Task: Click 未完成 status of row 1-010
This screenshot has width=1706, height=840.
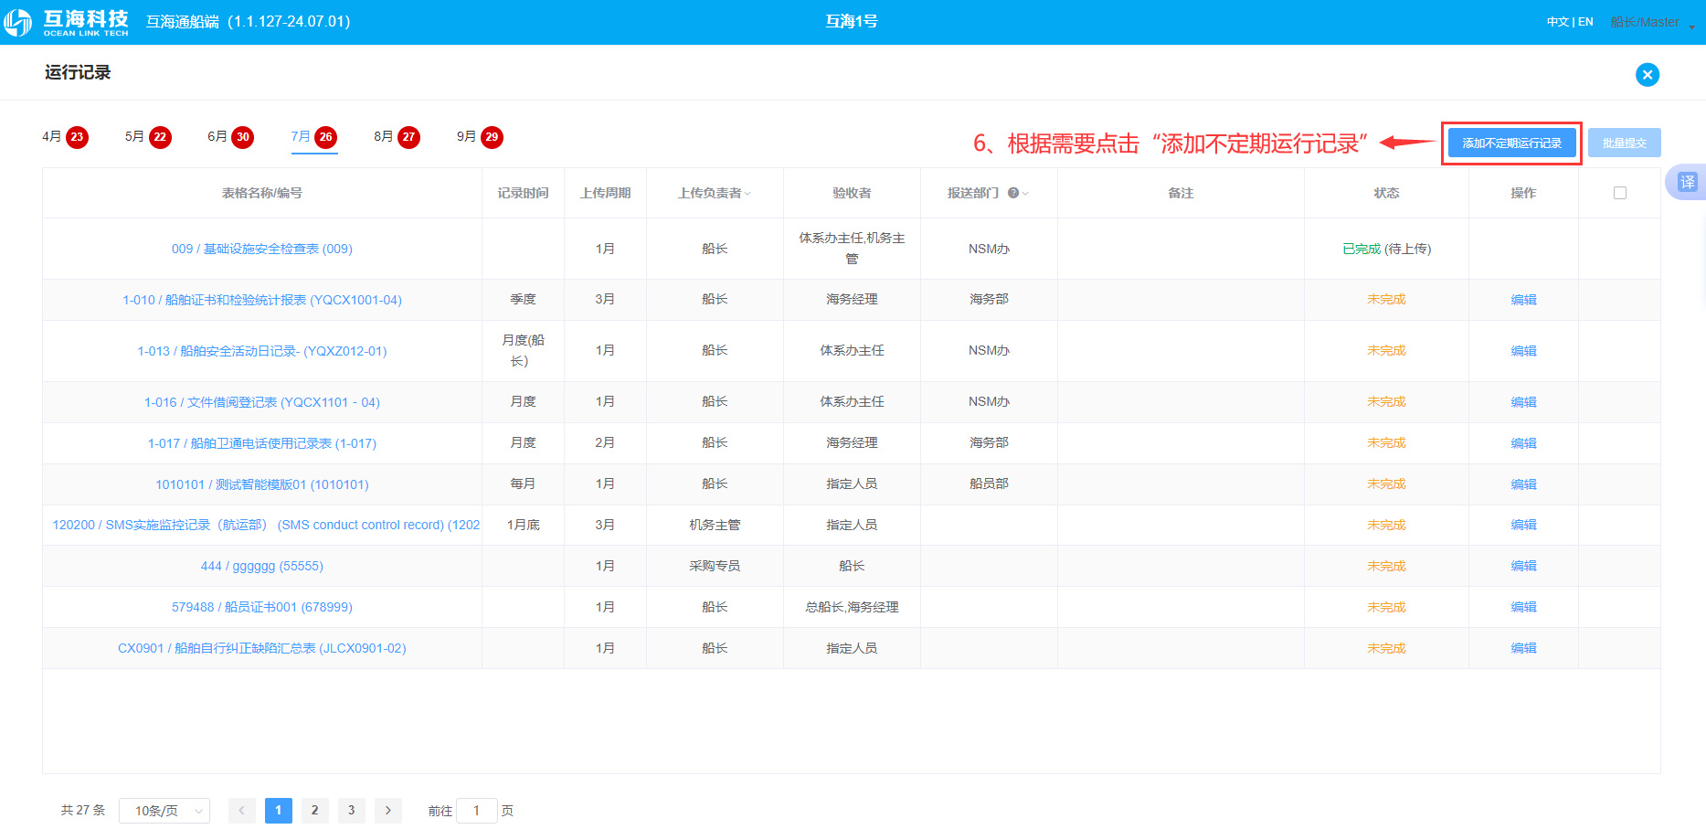Action: (1386, 300)
